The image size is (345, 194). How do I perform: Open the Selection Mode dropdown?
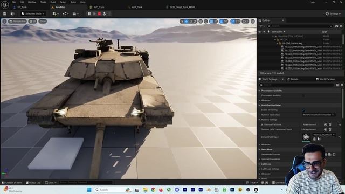(33, 13)
